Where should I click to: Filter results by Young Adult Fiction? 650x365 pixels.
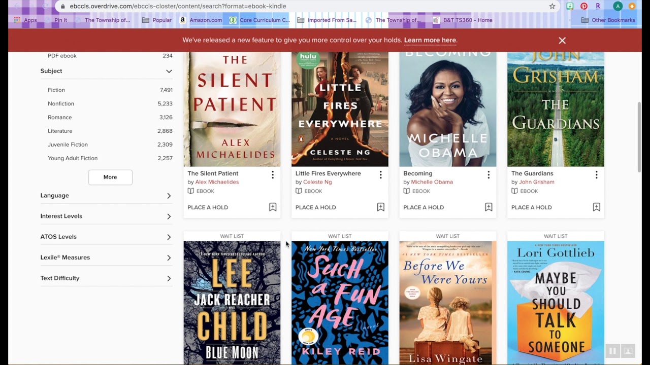tap(73, 158)
